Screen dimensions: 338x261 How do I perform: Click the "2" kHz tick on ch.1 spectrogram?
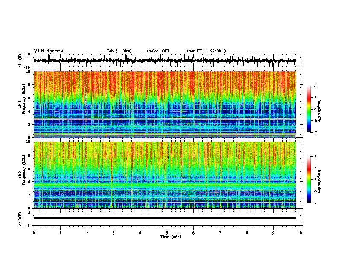coord(30,124)
